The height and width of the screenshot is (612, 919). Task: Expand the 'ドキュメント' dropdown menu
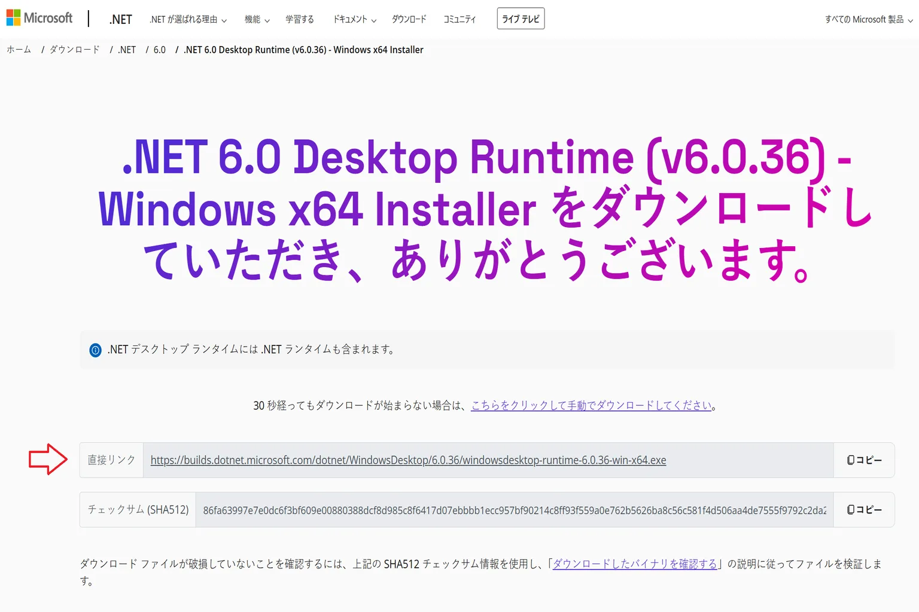click(355, 20)
